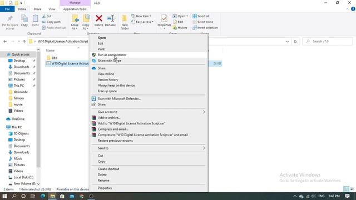
Task: Open Microsoft Store from taskbar
Action: [62, 196]
